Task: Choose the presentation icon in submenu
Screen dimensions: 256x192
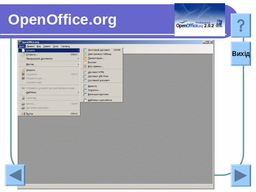Action: click(85, 58)
